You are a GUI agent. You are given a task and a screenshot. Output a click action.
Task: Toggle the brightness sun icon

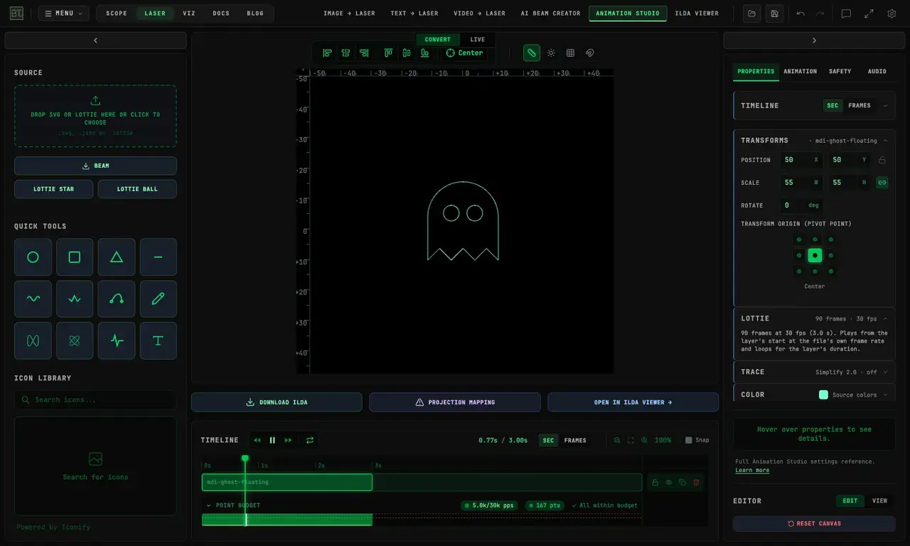click(551, 53)
